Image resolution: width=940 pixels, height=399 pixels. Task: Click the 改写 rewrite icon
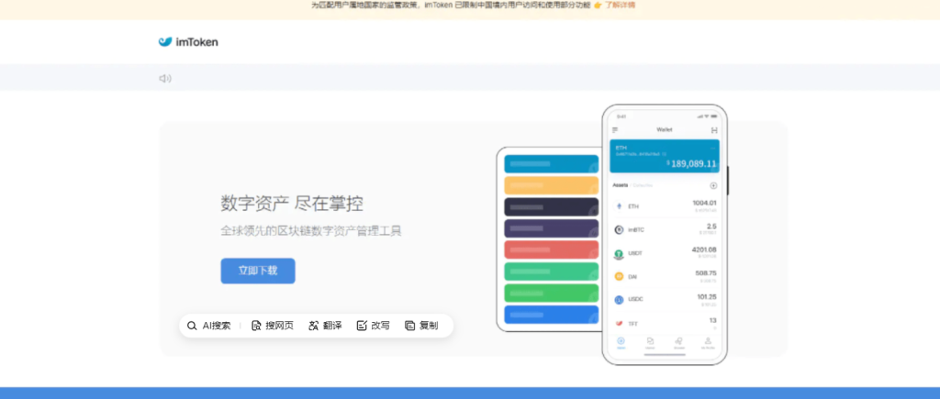(x=362, y=326)
